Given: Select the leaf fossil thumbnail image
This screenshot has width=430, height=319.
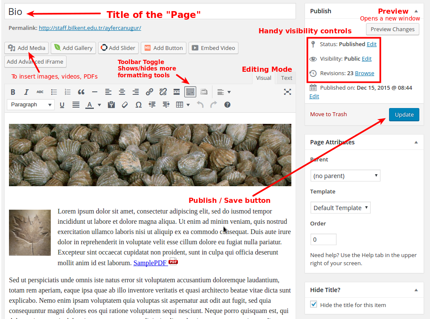Looking at the screenshot, I should point(30,233).
